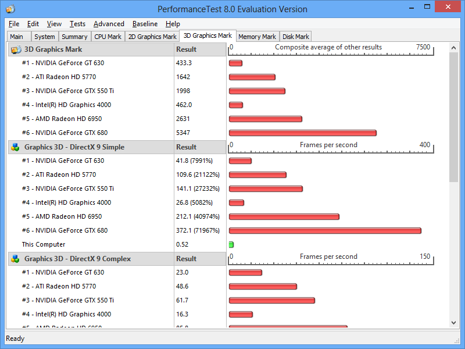Click the scrollbar up arrow
Viewport: 465px width, 349px height.
coord(453,48)
